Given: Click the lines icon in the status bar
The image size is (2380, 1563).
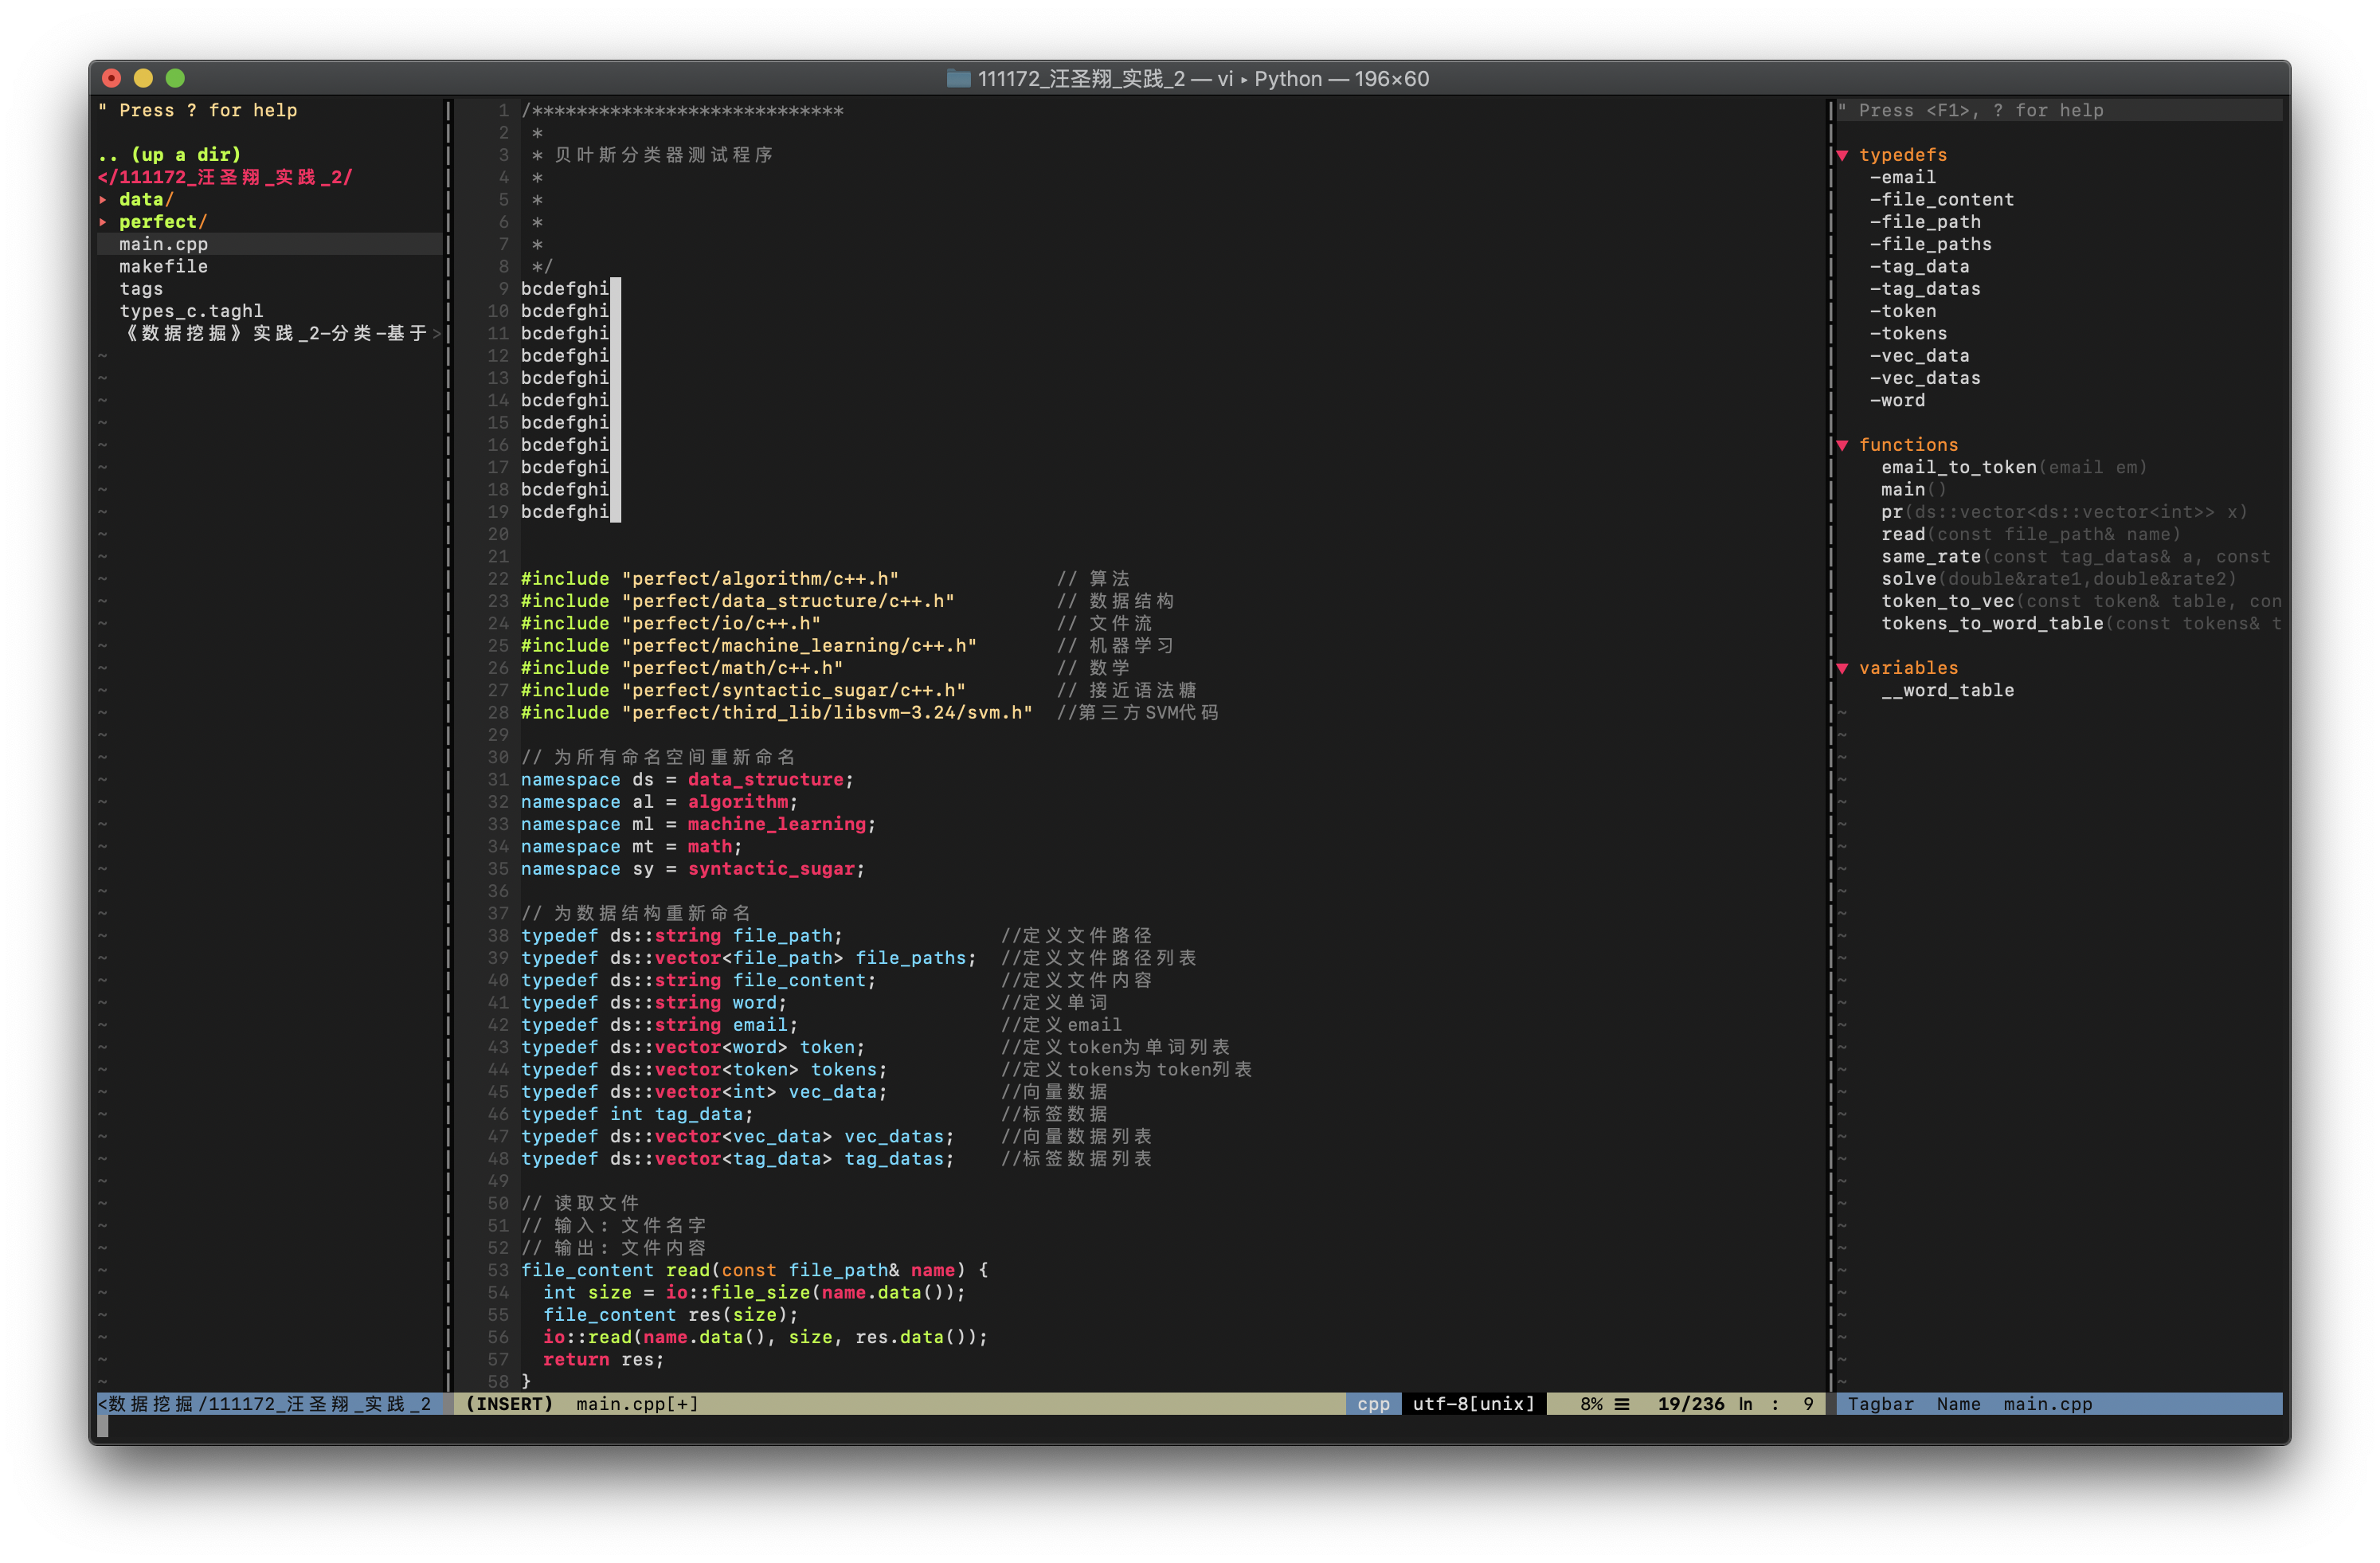Looking at the screenshot, I should [x=1622, y=1404].
